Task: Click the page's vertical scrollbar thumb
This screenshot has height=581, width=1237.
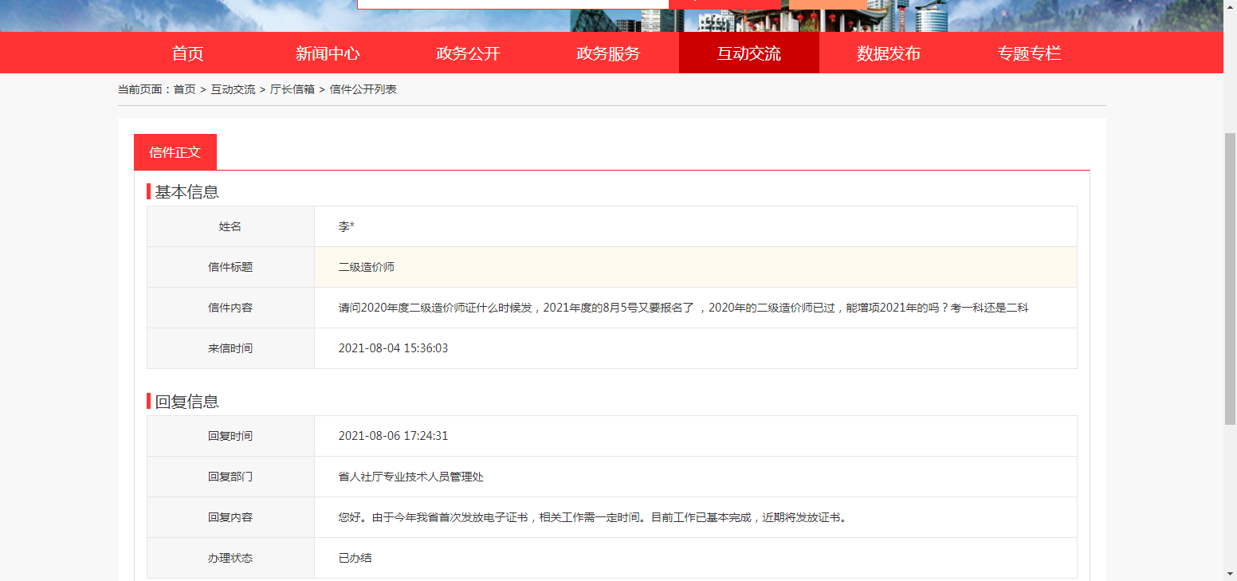Action: pyautogui.click(x=1230, y=279)
